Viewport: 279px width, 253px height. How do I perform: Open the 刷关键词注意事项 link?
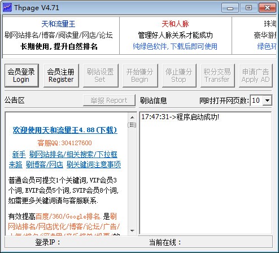(94, 164)
